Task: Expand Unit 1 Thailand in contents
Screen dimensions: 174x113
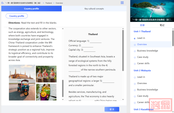Action: (142, 31)
